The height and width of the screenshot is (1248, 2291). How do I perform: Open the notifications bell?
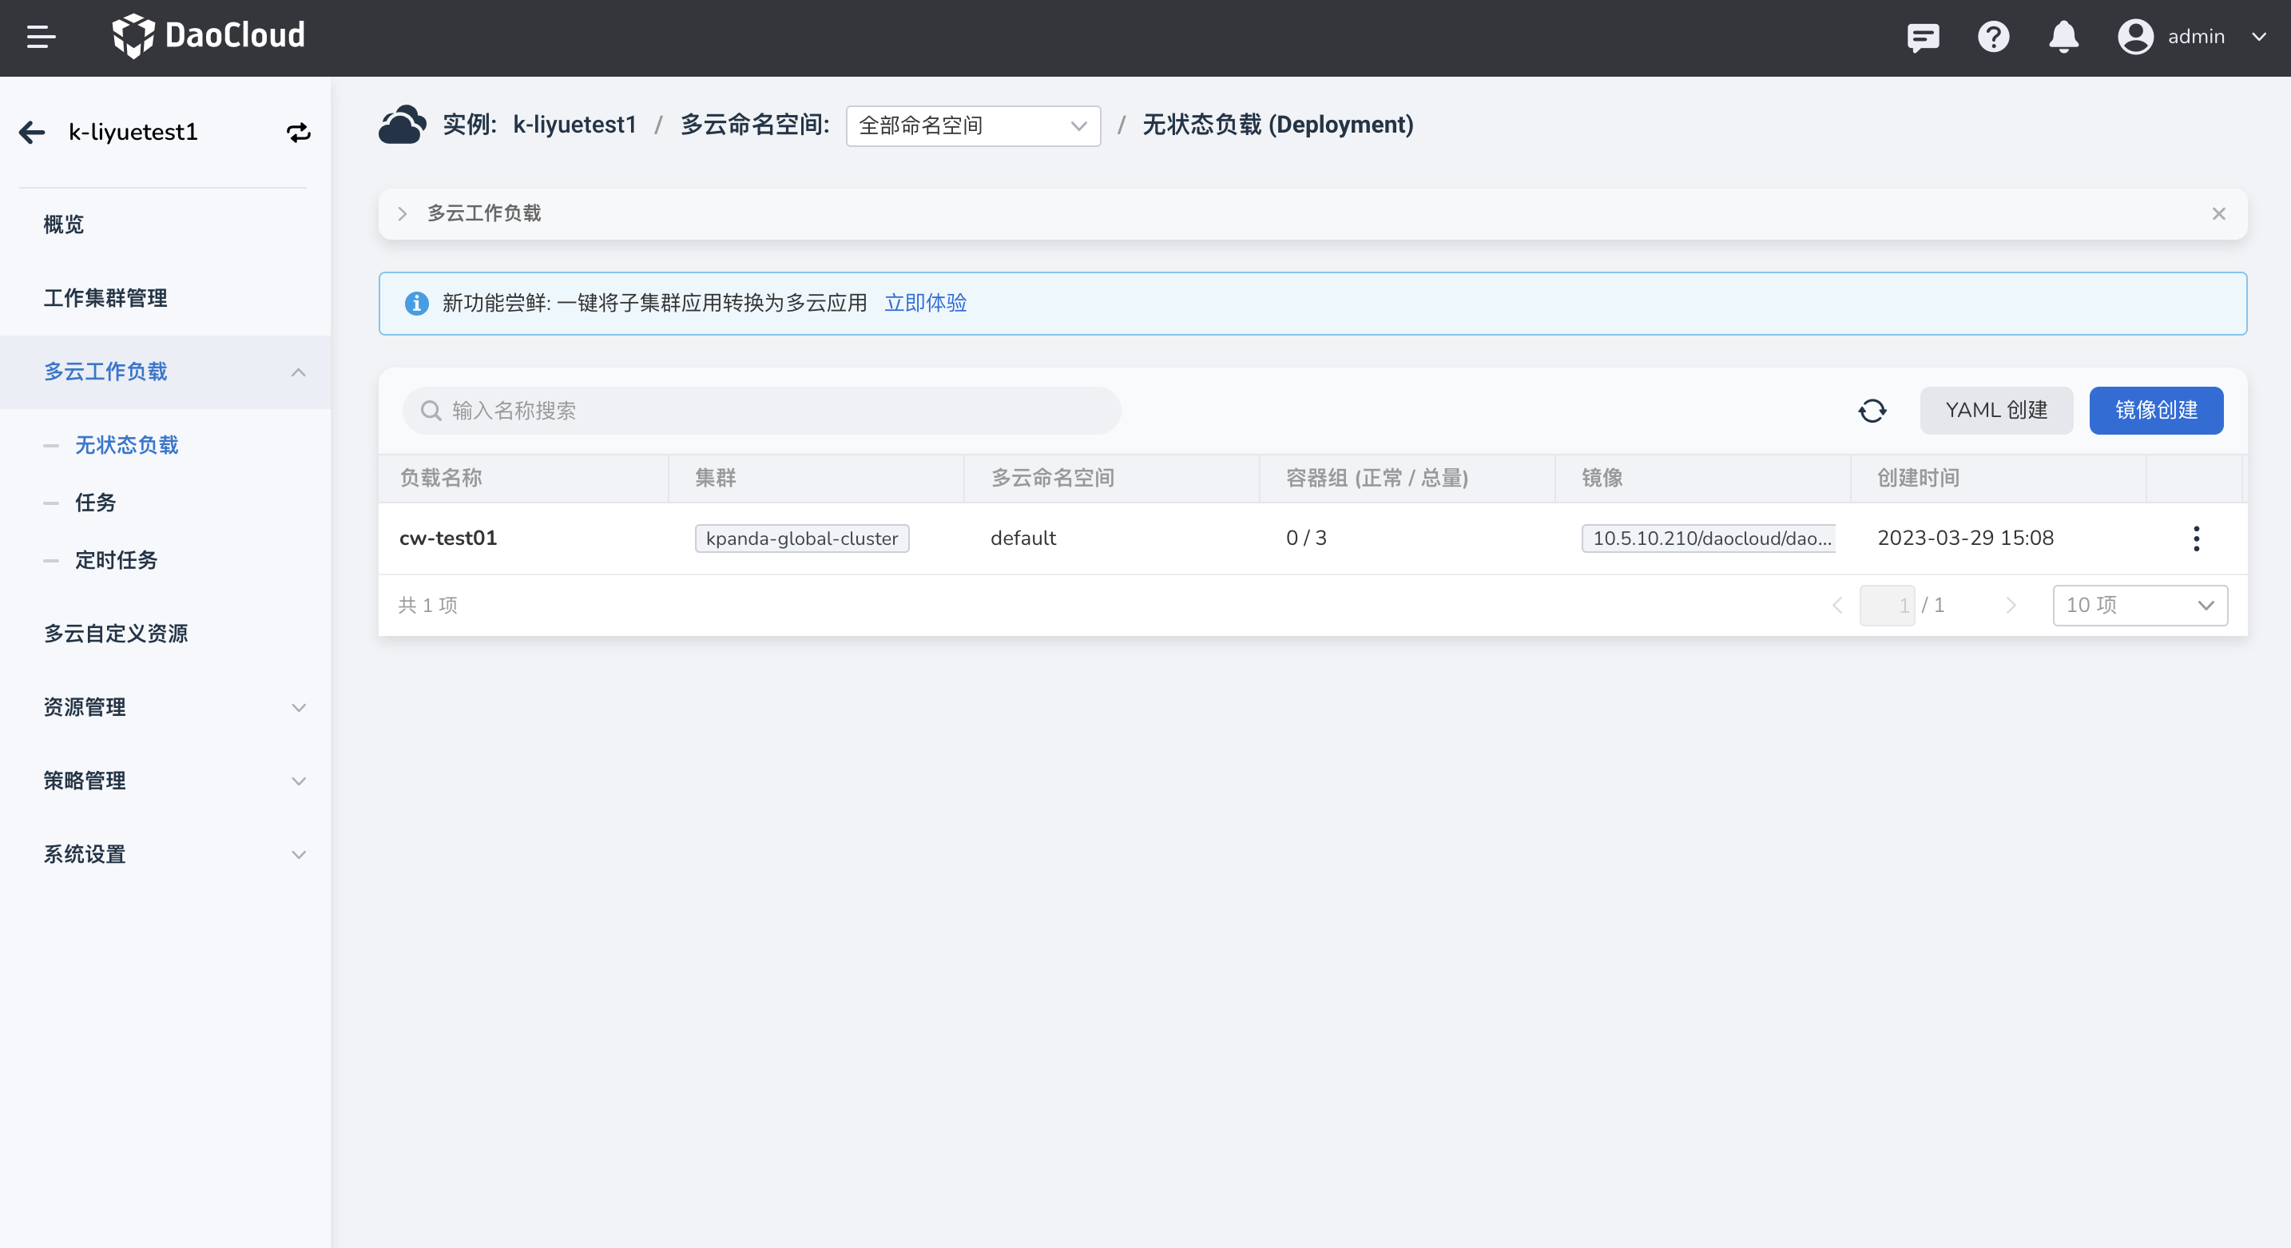[2063, 37]
